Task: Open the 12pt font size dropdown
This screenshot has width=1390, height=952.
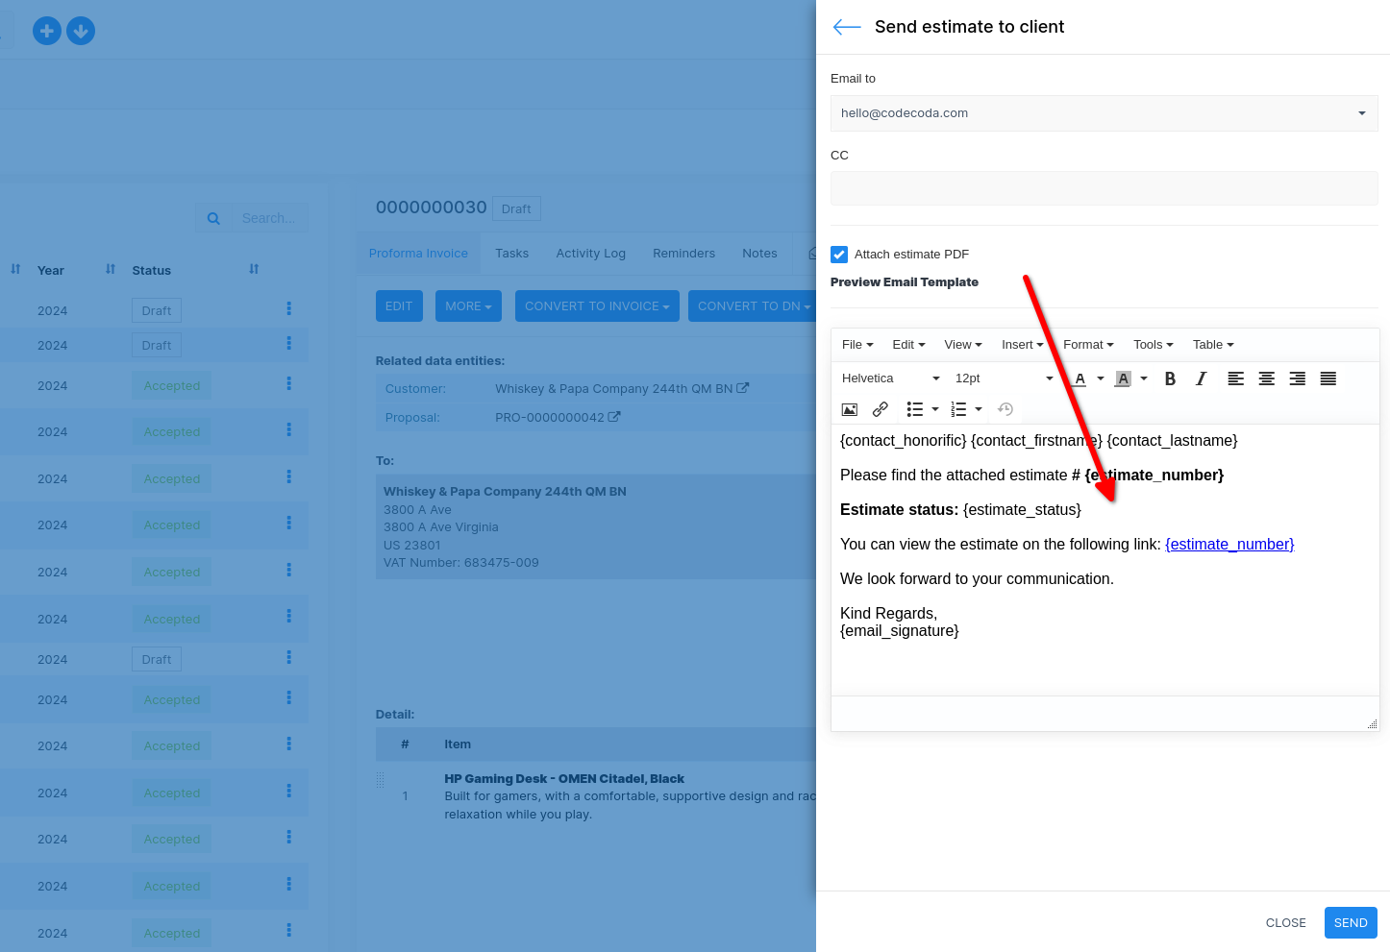Action: point(1004,378)
